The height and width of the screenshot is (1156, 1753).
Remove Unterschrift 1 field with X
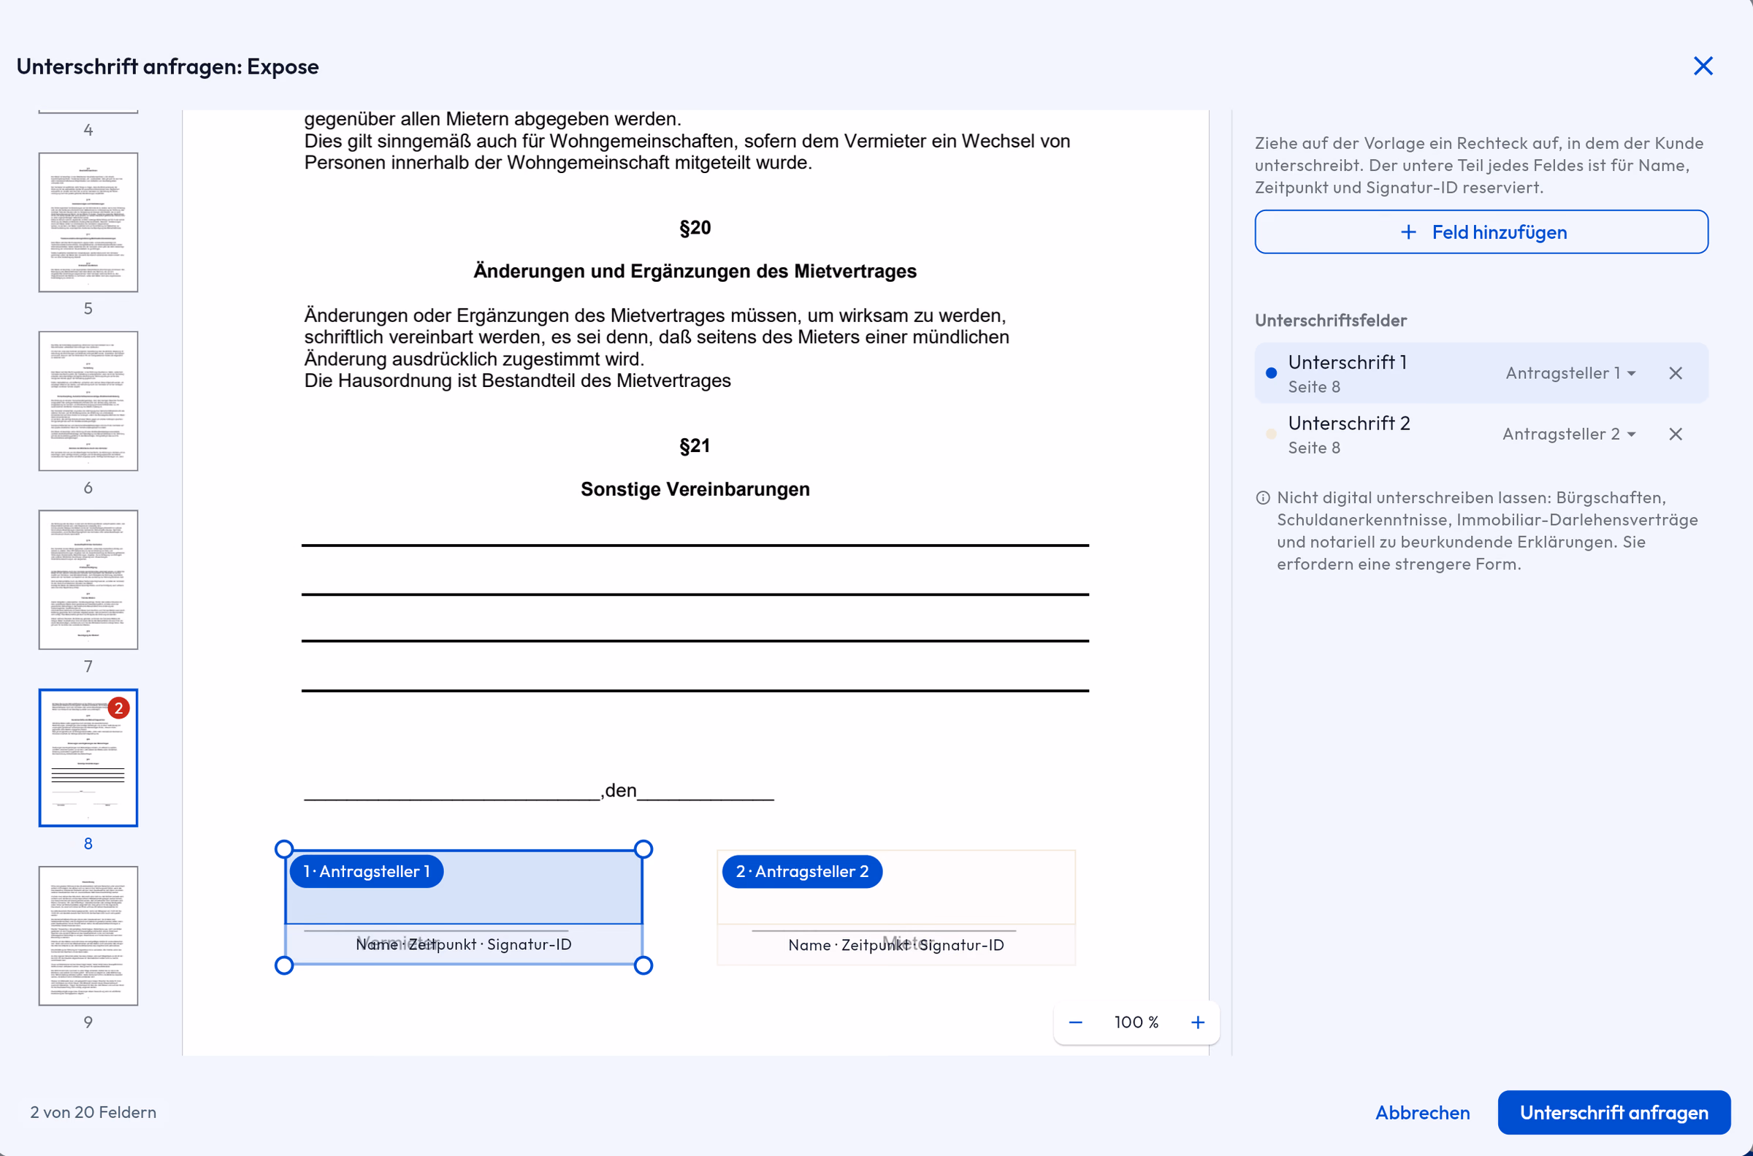pos(1676,373)
